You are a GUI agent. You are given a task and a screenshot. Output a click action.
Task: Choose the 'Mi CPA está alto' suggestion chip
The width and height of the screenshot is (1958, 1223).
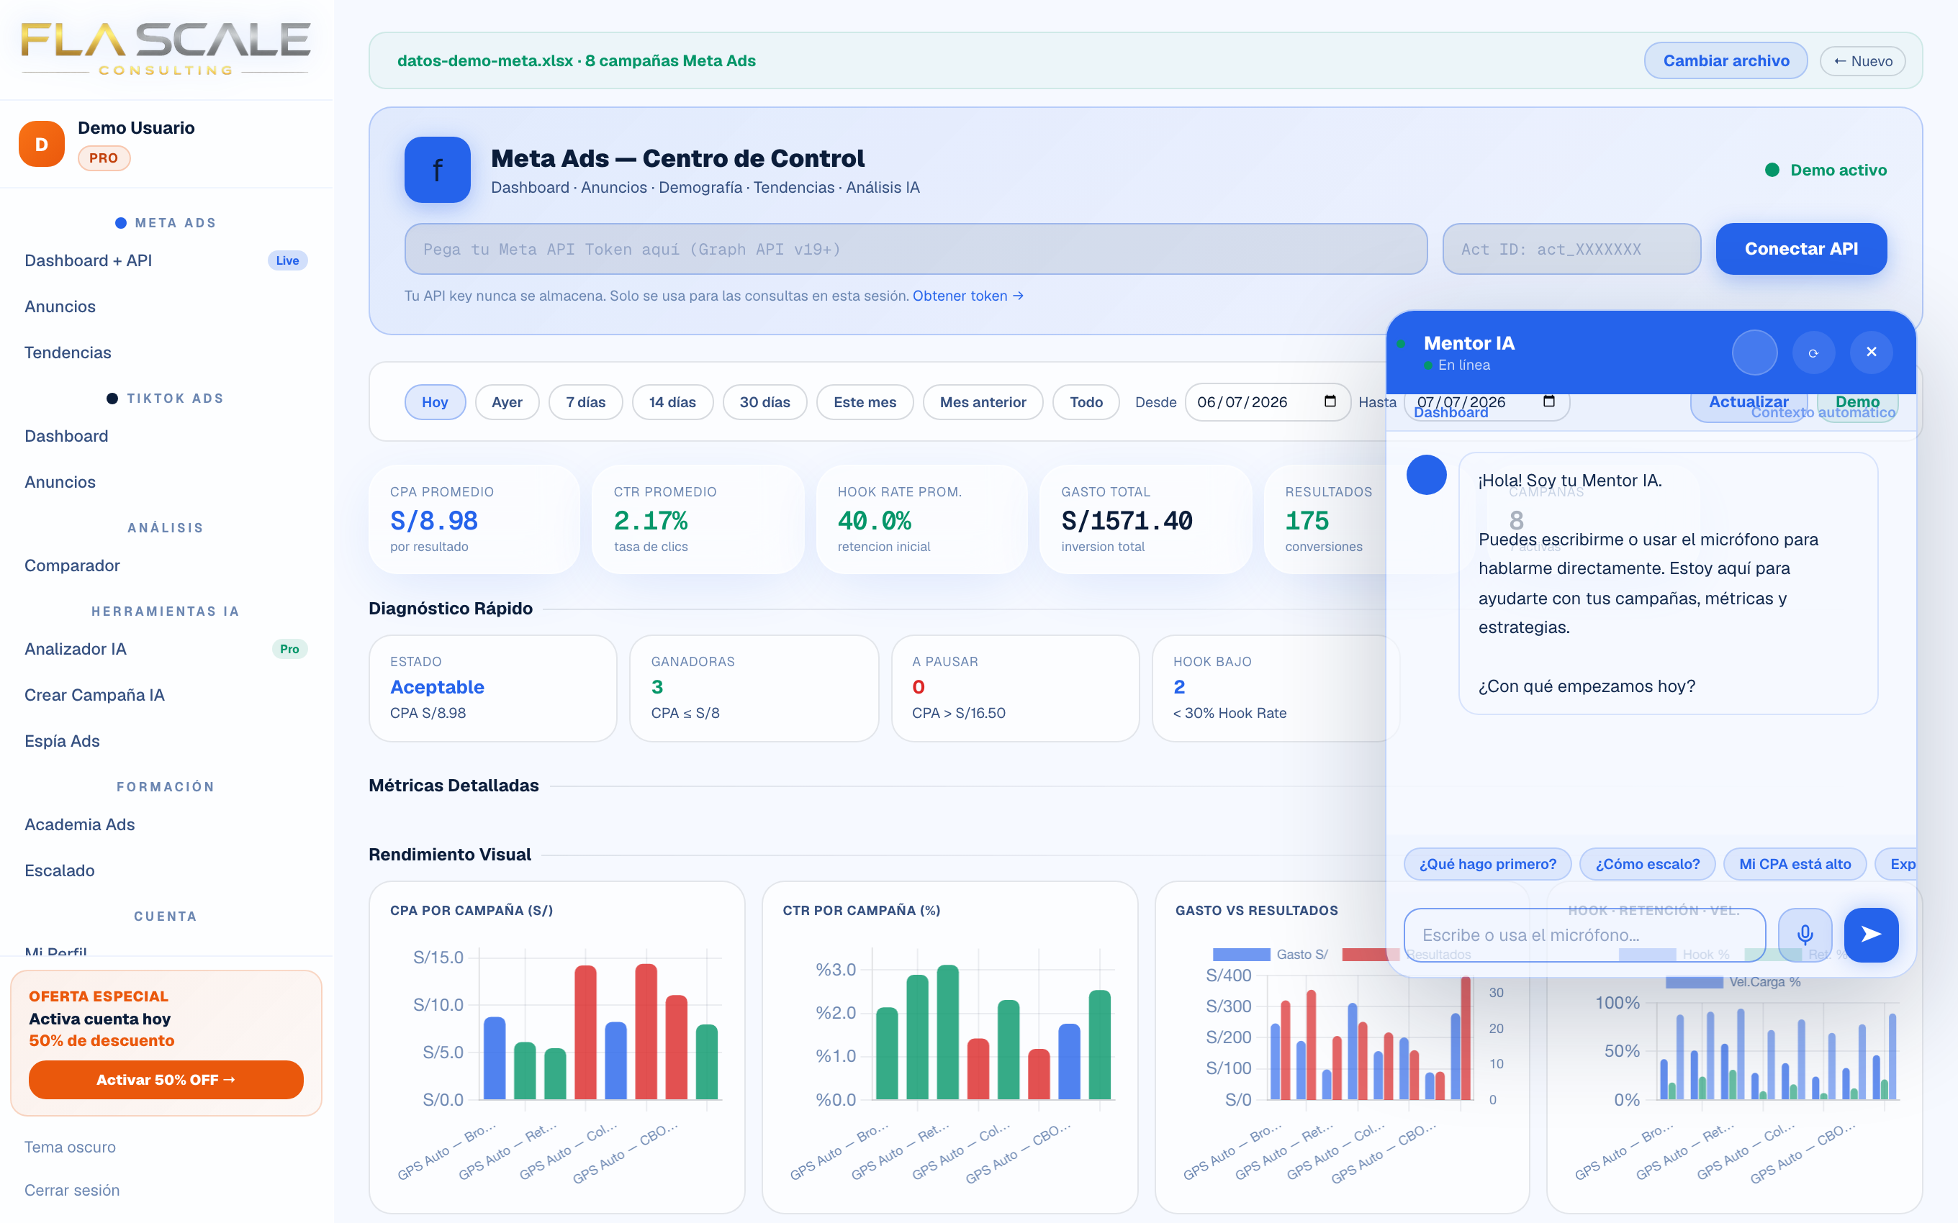(1795, 864)
